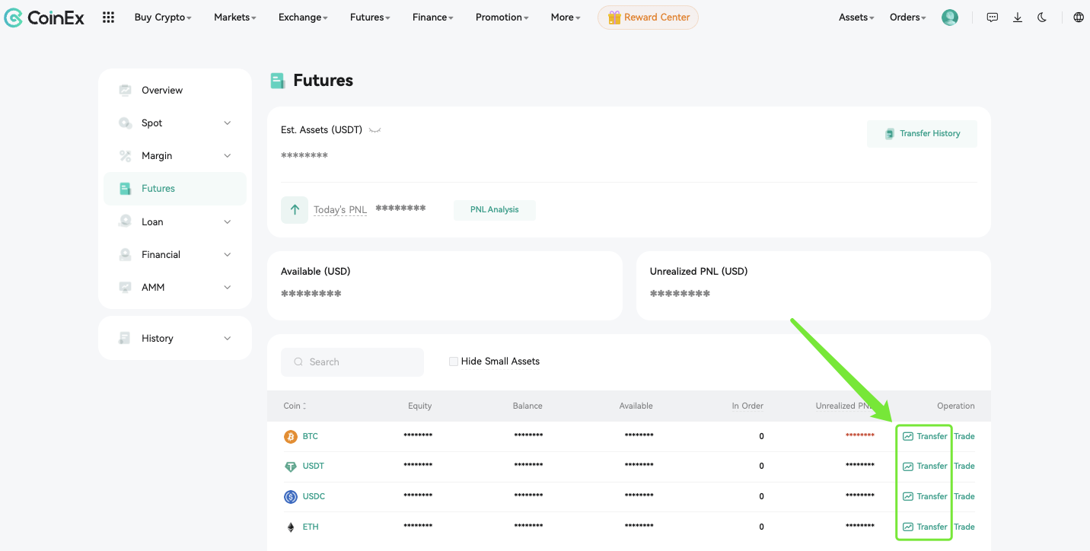Click the ETH row chart icon

[907, 527]
